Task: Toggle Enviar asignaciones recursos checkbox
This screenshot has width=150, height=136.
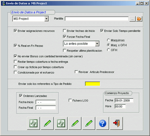Action: pos(15,31)
